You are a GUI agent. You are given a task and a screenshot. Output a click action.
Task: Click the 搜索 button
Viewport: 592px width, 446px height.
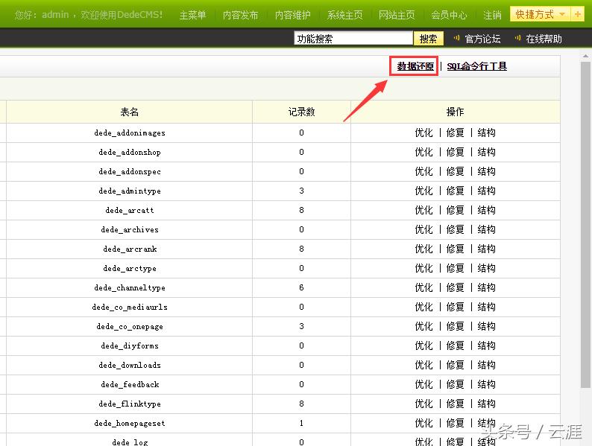click(x=428, y=39)
